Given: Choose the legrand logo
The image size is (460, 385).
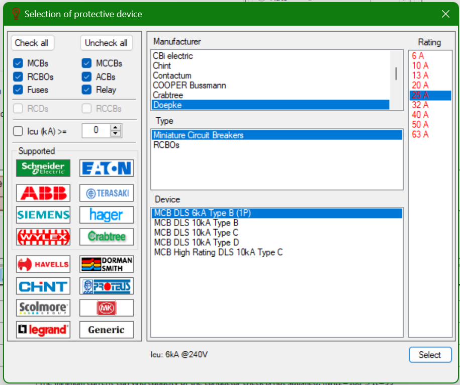Looking at the screenshot, I should [x=43, y=330].
